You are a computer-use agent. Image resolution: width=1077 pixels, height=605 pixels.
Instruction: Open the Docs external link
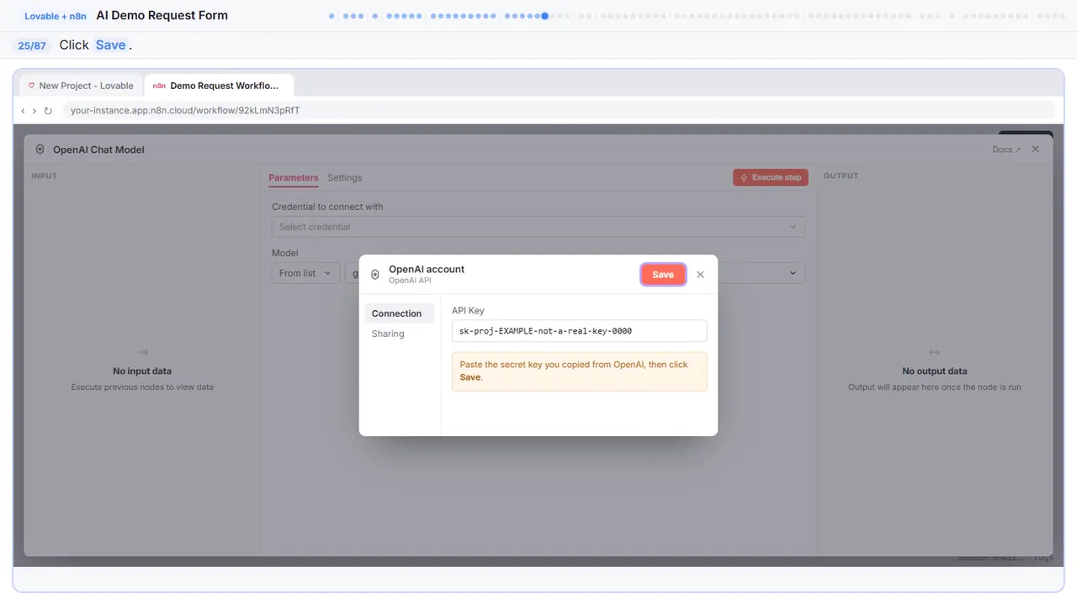[x=1006, y=150]
